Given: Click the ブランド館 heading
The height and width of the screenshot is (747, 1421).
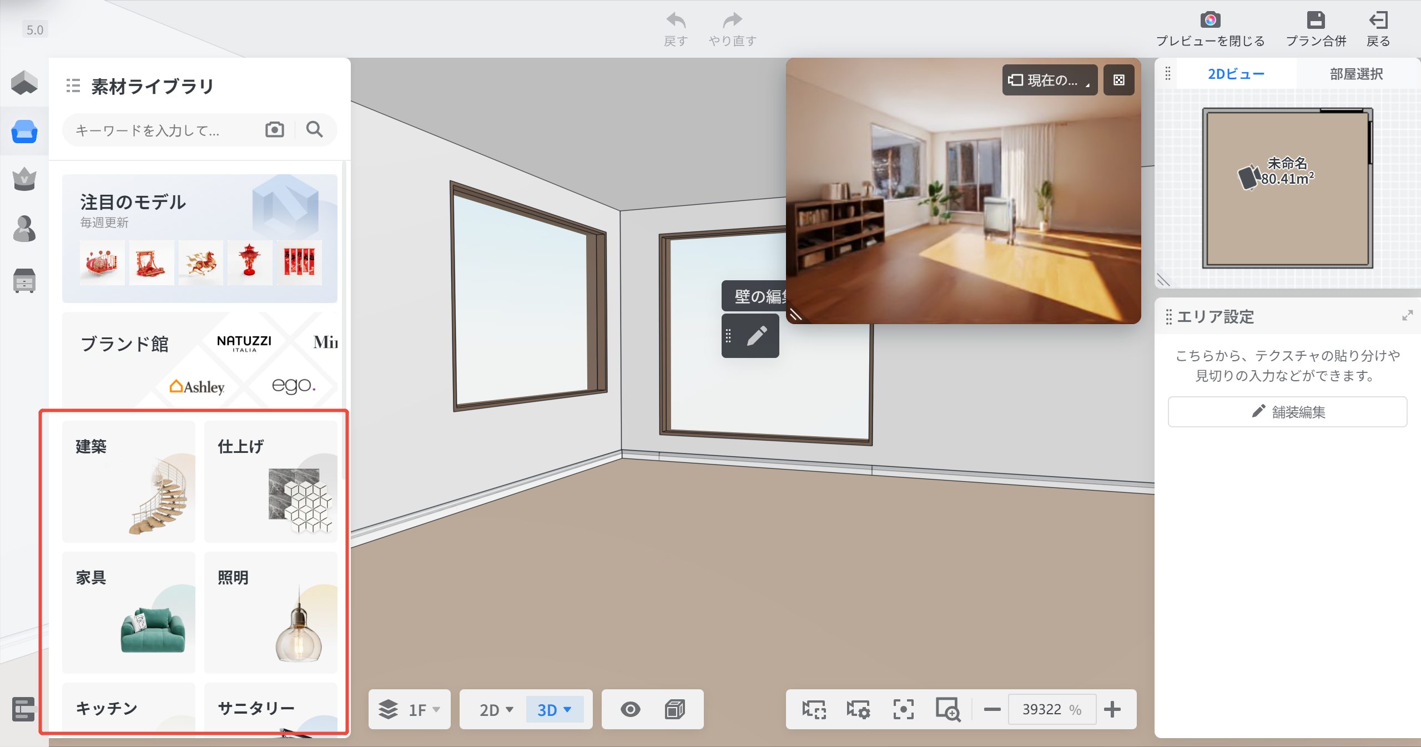Looking at the screenshot, I should (125, 344).
